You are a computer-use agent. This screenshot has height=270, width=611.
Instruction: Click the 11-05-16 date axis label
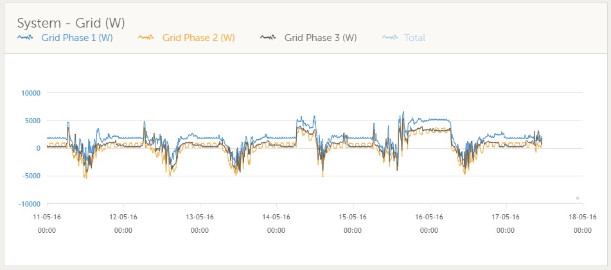click(x=47, y=217)
